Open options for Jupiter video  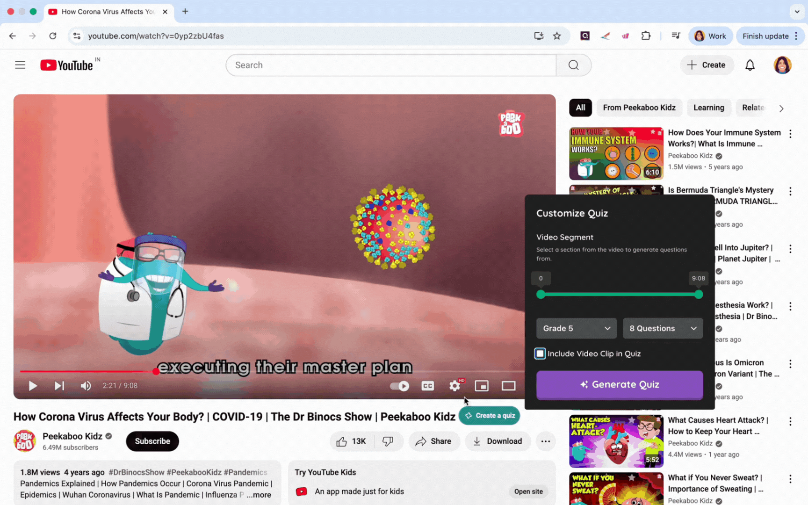790,249
